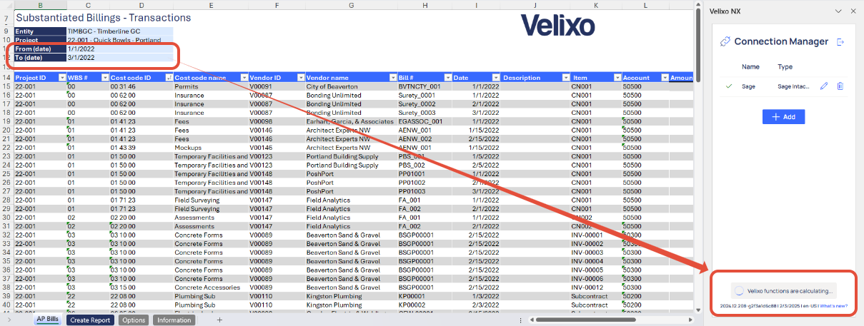Screen dimensions: 864x326
Task: Delete the Sage connection with trash icon
Action: tap(840, 86)
